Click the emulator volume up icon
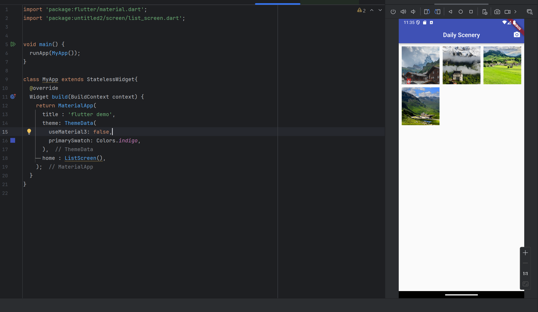This screenshot has width=538, height=312. [403, 12]
